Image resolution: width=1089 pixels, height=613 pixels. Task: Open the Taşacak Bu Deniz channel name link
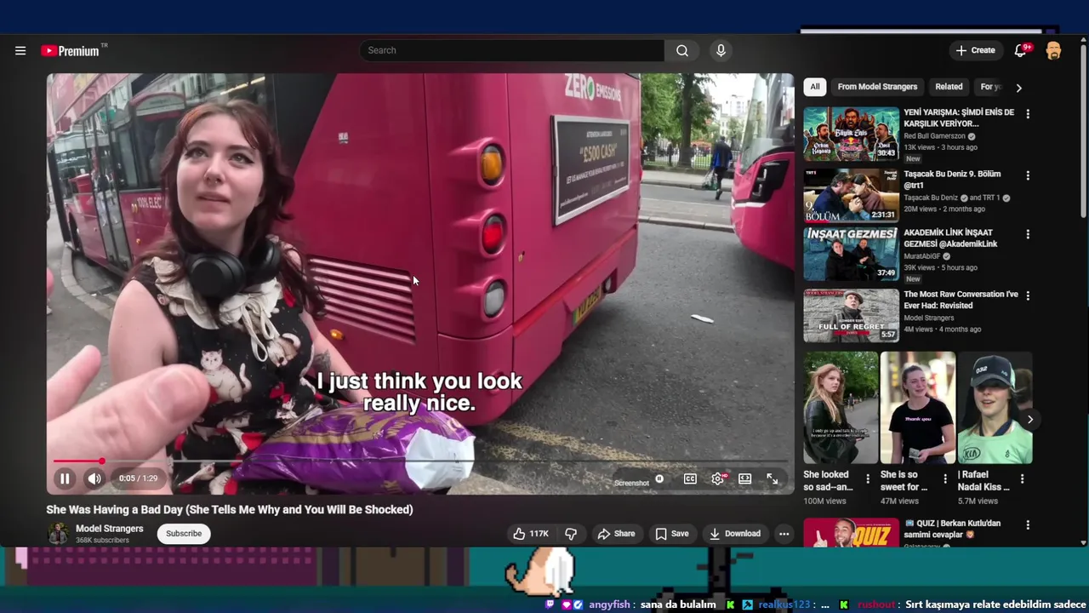click(x=931, y=198)
